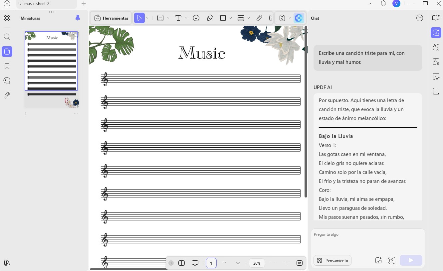The height and width of the screenshot is (271, 443).
Task: Go to next page down arrow
Action: point(238,263)
